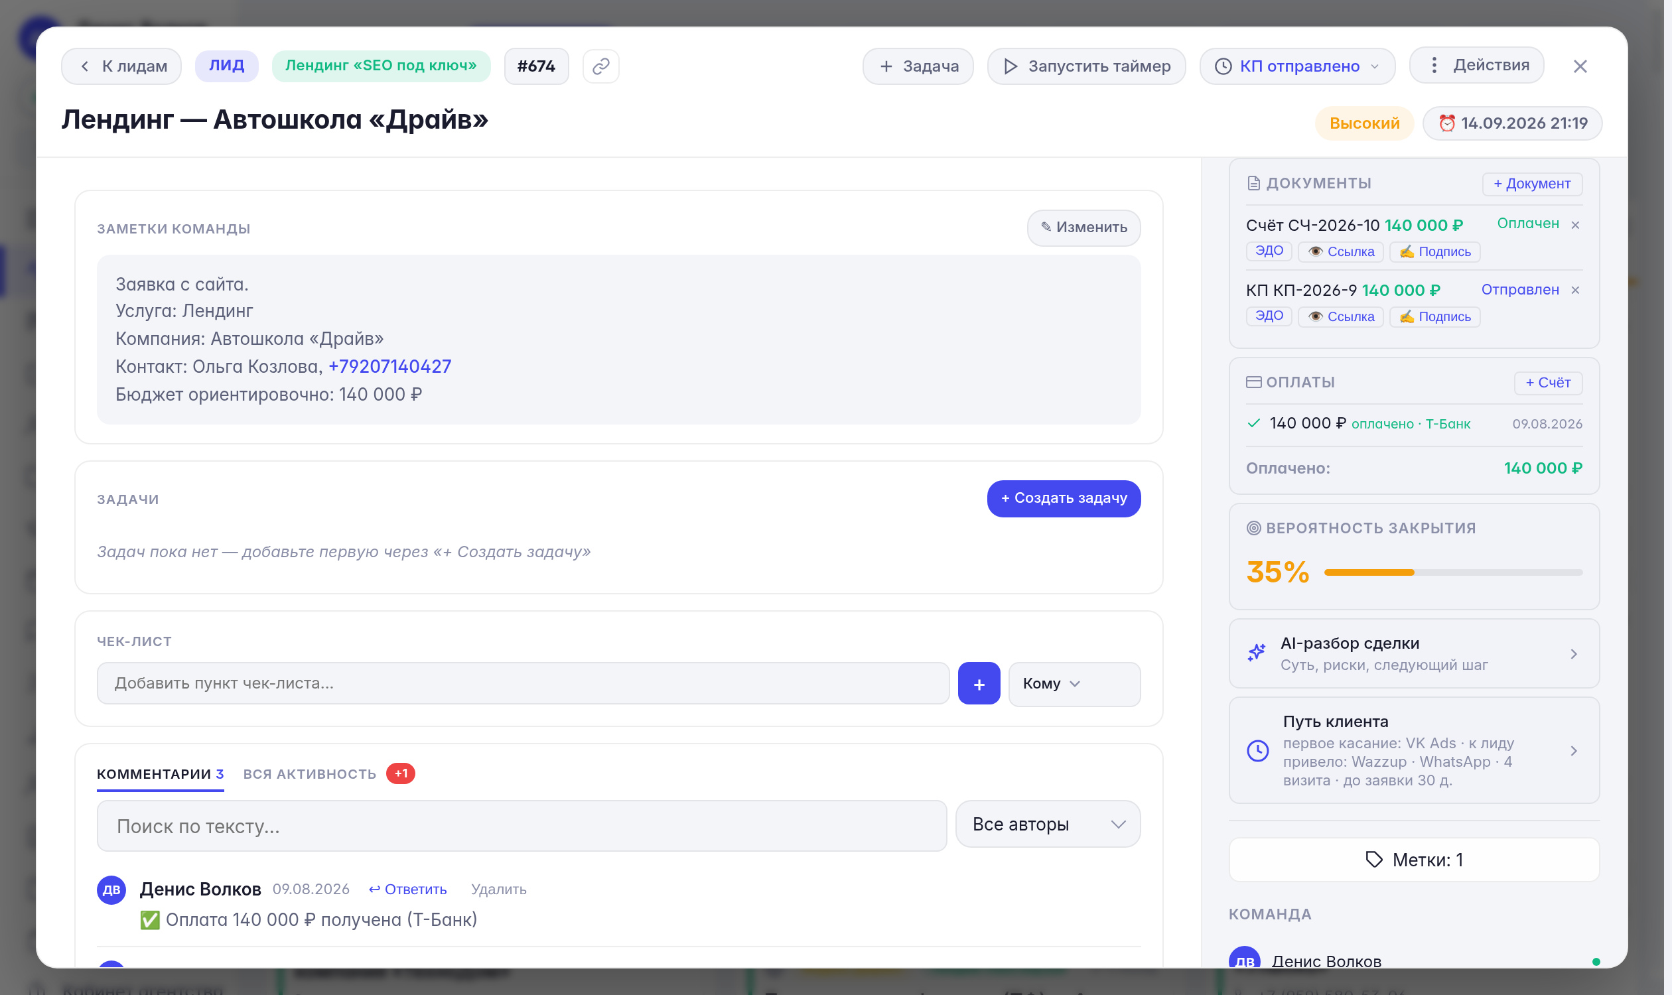Start the timer with Запустить таймер

pyautogui.click(x=1086, y=66)
